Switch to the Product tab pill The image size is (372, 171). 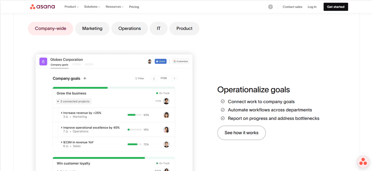coord(184,29)
